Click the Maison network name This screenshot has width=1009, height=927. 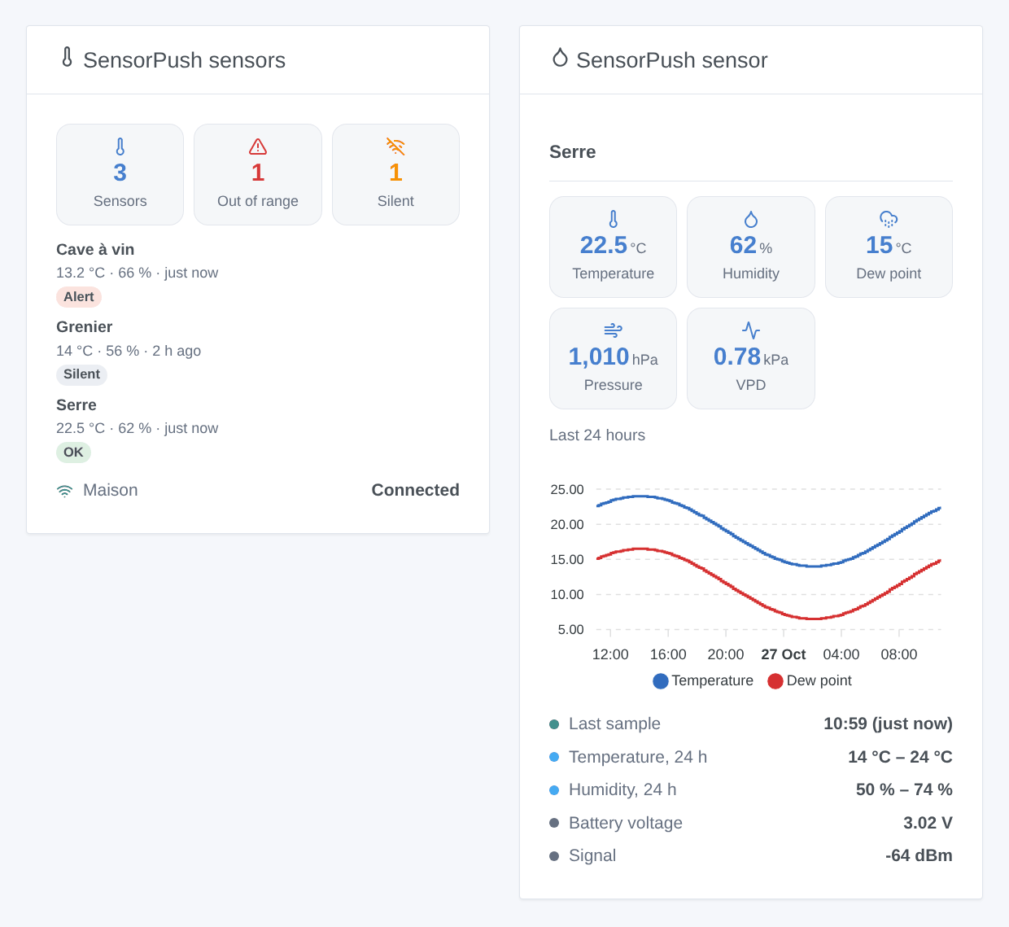click(x=111, y=490)
